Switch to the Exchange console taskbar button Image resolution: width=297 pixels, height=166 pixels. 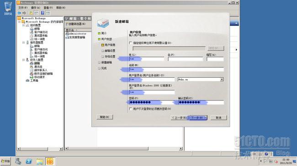[x=50, y=161]
